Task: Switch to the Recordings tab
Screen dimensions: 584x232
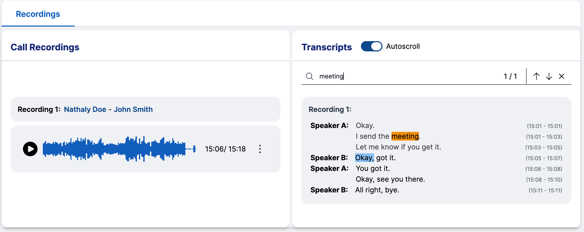Action: (38, 14)
